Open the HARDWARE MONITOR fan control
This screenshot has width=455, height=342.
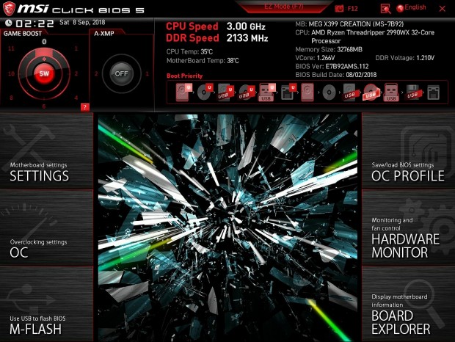[x=408, y=228]
